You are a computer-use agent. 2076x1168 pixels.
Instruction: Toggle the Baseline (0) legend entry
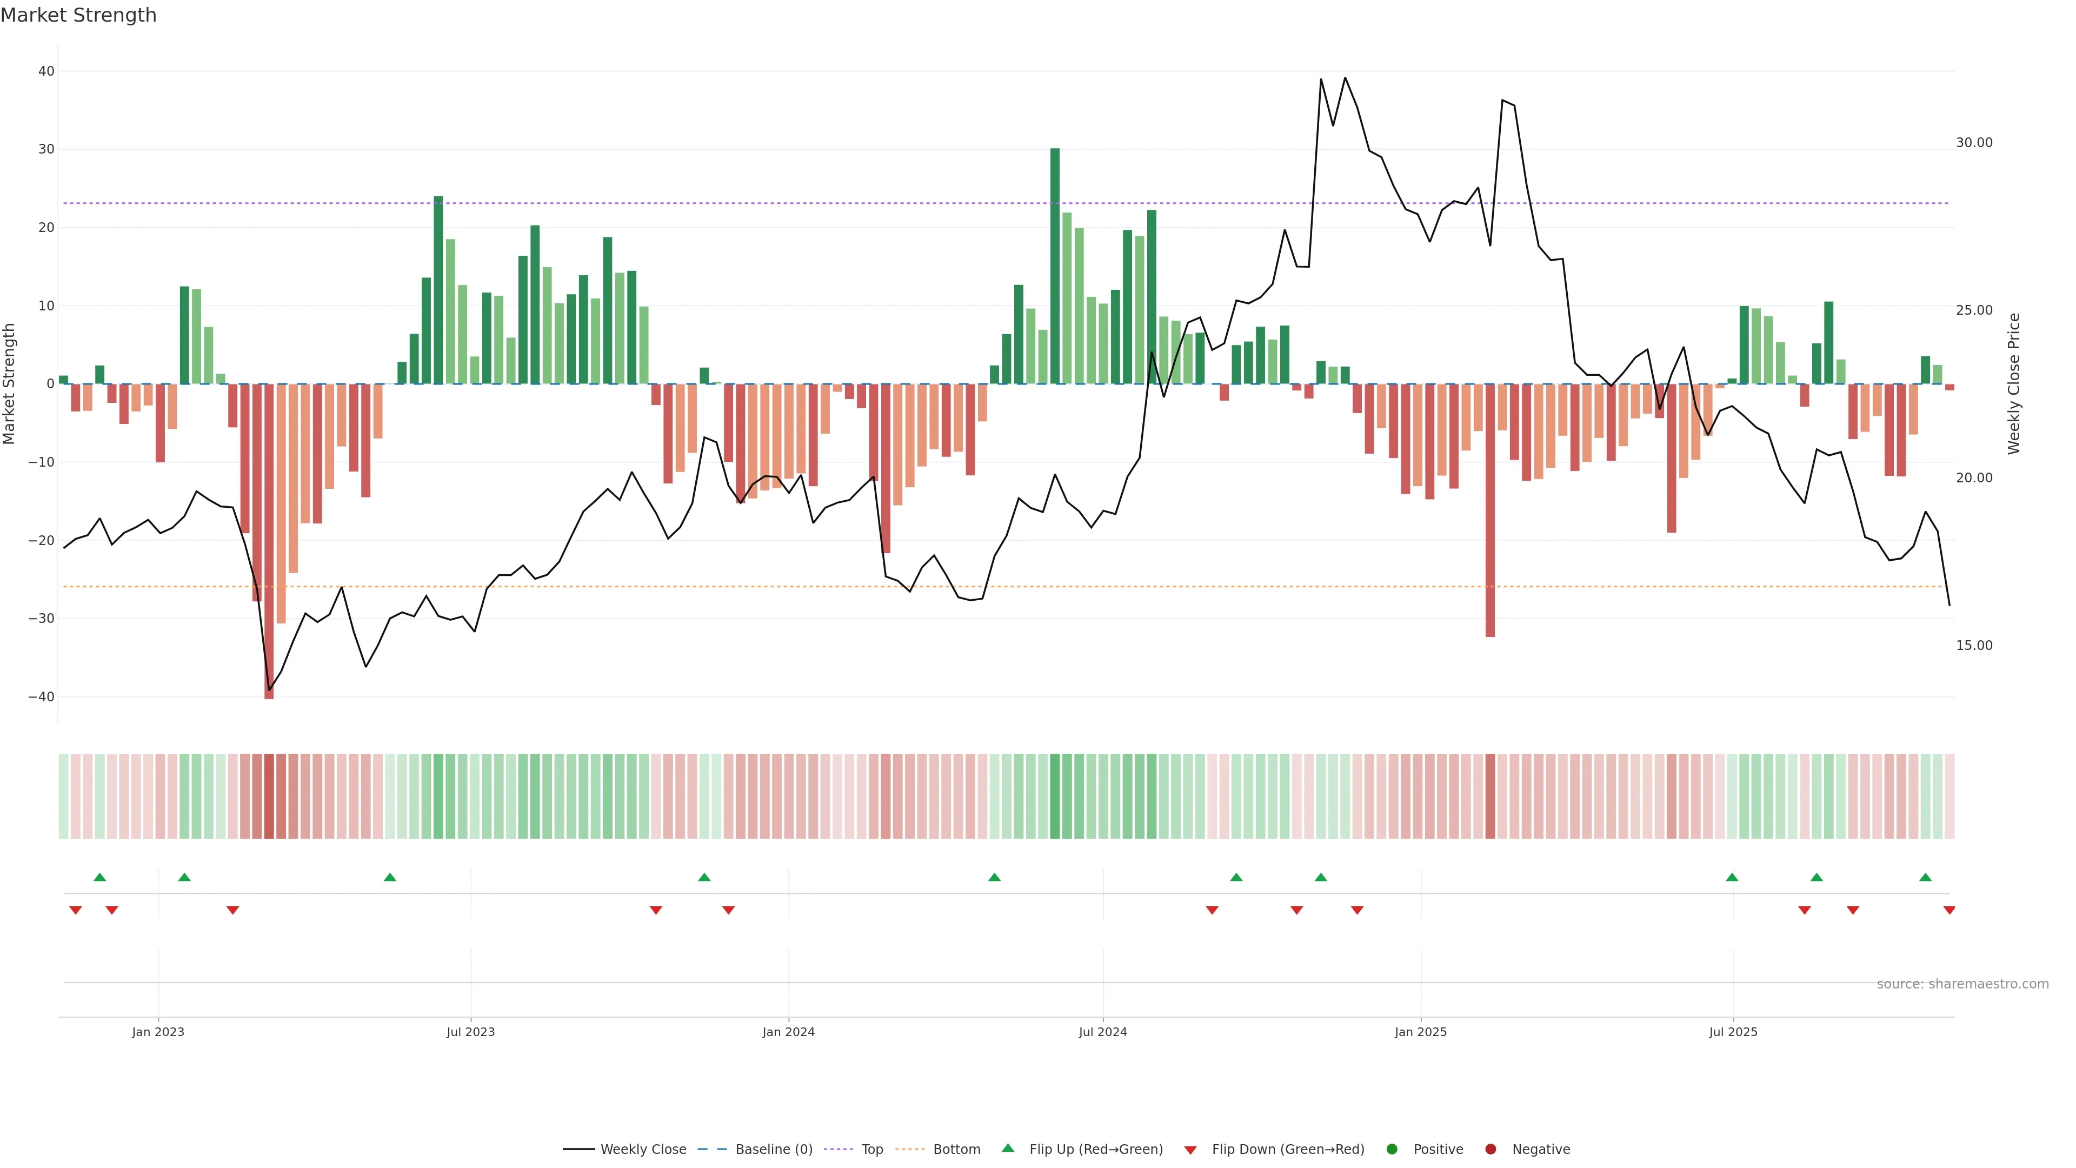(711, 1150)
